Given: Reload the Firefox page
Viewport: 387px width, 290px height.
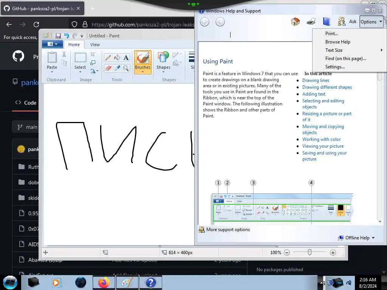Looking at the screenshot, I should [36, 25].
